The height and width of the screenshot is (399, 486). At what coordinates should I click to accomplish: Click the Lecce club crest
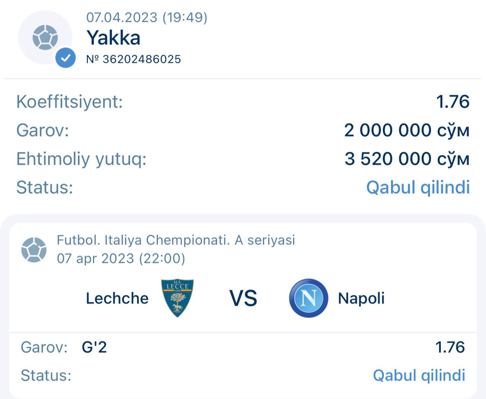[177, 298]
